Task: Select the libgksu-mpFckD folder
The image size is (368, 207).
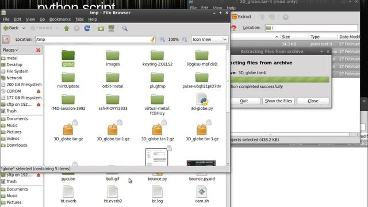Action: click(202, 58)
